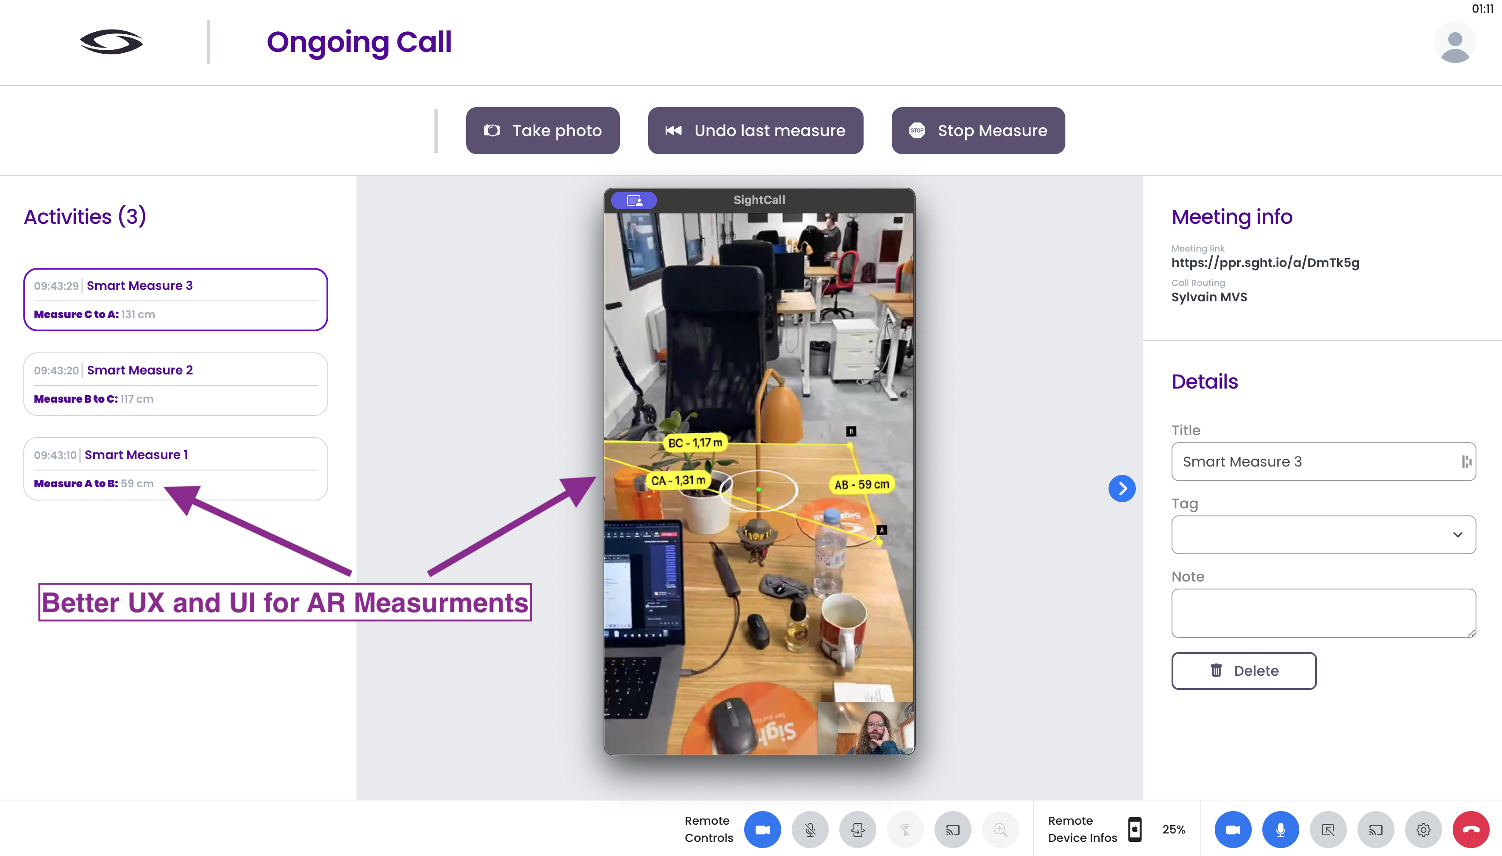Screen dimensions: 1502x856
Task: Toggle the remote camera in Remote Controls
Action: (763, 830)
